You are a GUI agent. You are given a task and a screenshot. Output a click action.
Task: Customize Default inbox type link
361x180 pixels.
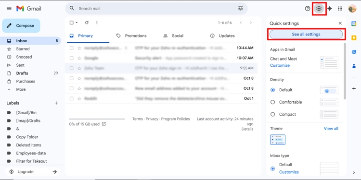pos(289,172)
